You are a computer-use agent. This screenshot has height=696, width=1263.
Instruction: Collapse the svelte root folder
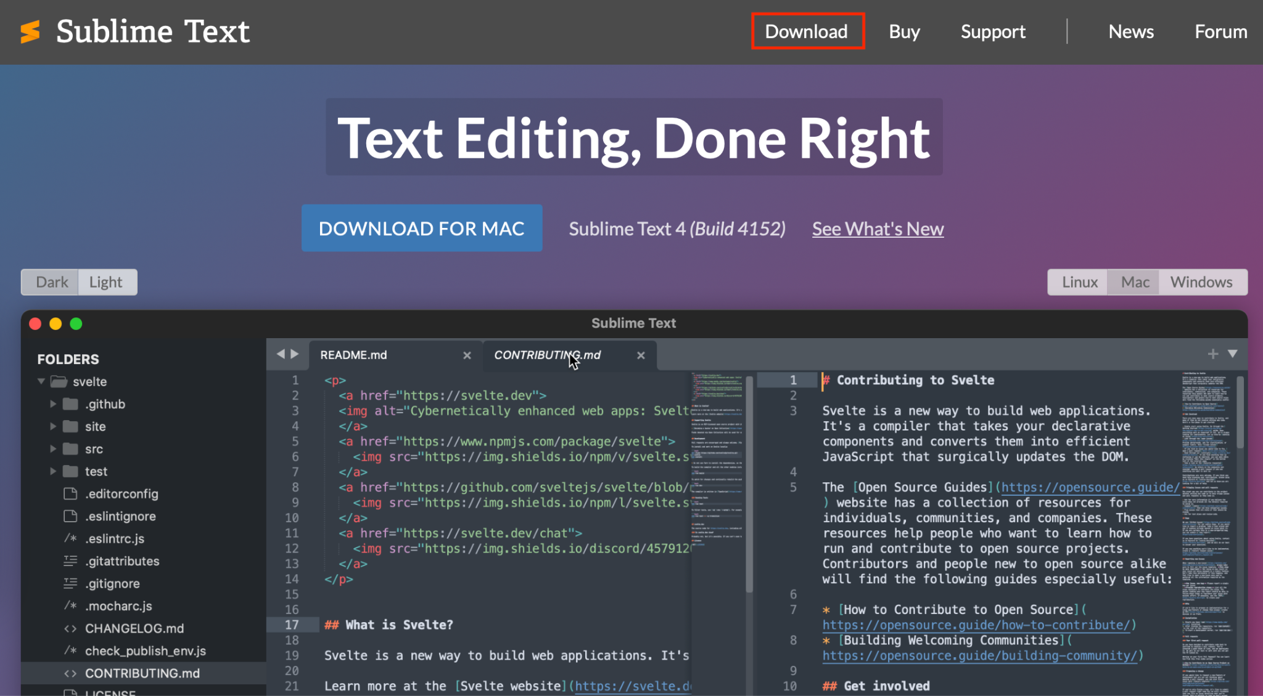(x=41, y=381)
